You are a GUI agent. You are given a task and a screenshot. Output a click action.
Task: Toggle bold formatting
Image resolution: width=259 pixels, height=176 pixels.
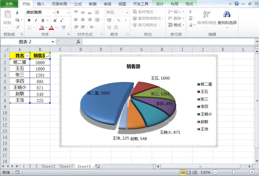coord(29,20)
